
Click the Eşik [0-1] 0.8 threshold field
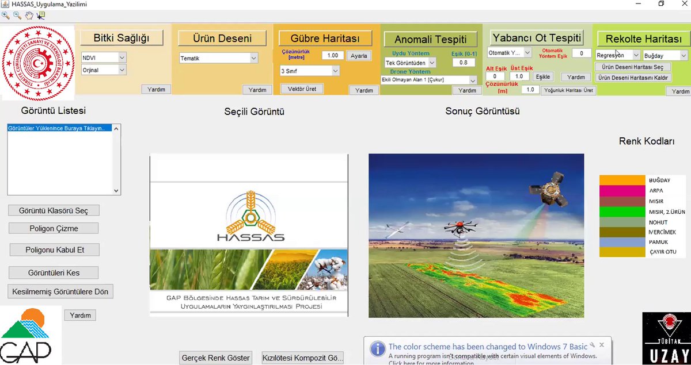[x=464, y=62]
